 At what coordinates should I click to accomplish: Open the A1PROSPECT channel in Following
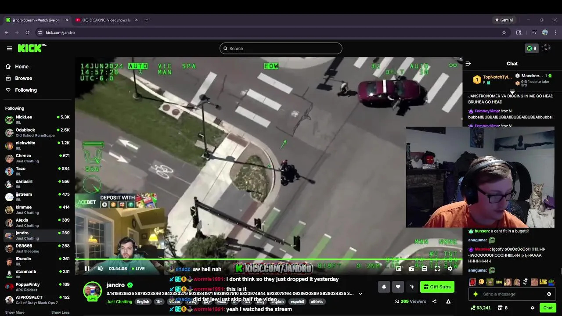tap(37, 300)
